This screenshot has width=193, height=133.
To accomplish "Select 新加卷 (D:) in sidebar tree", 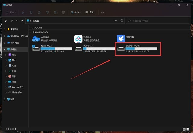I will tap(15, 92).
